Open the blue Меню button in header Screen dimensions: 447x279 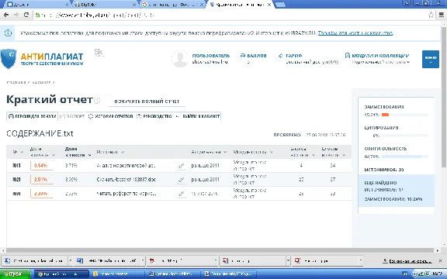click(x=431, y=59)
